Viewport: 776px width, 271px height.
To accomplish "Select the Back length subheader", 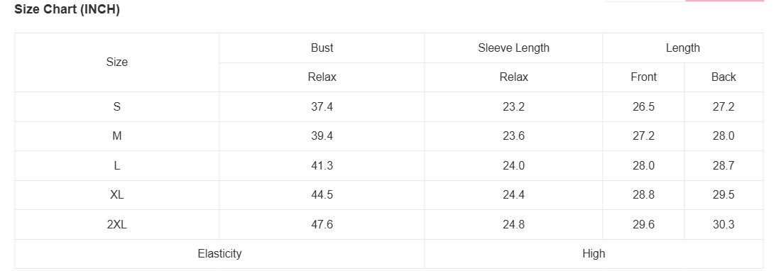I will (x=723, y=77).
